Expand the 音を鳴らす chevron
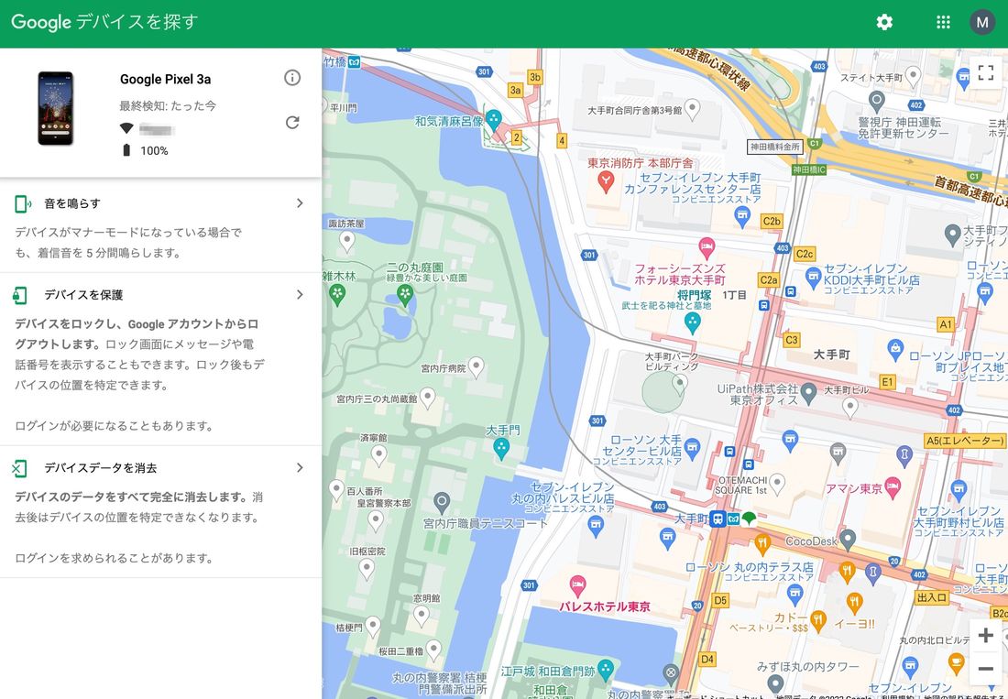The image size is (1008, 699). coord(300,203)
